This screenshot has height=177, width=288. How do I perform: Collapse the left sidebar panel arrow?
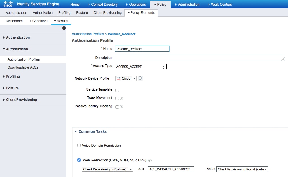tap(64, 28)
